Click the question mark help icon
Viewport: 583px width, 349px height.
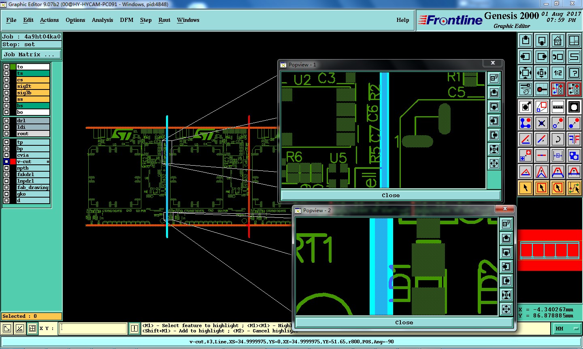pos(574,73)
